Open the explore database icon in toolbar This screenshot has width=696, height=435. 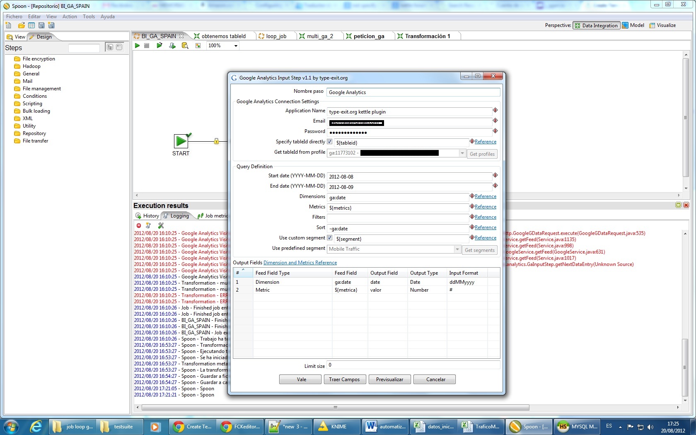pos(185,46)
